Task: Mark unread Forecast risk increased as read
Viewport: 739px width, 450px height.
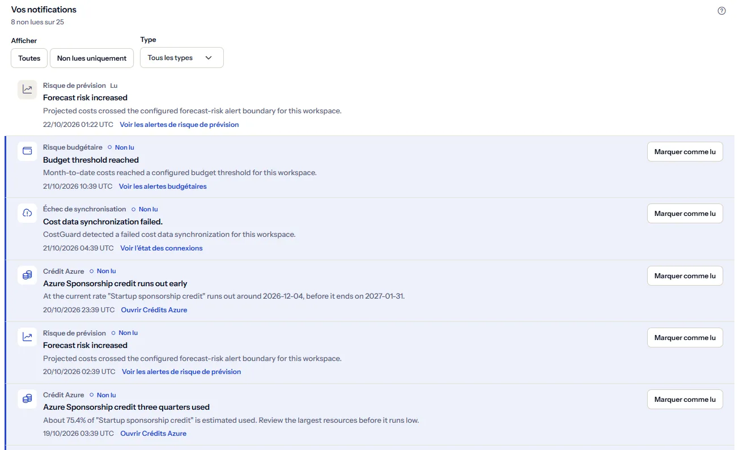Action: (x=685, y=338)
